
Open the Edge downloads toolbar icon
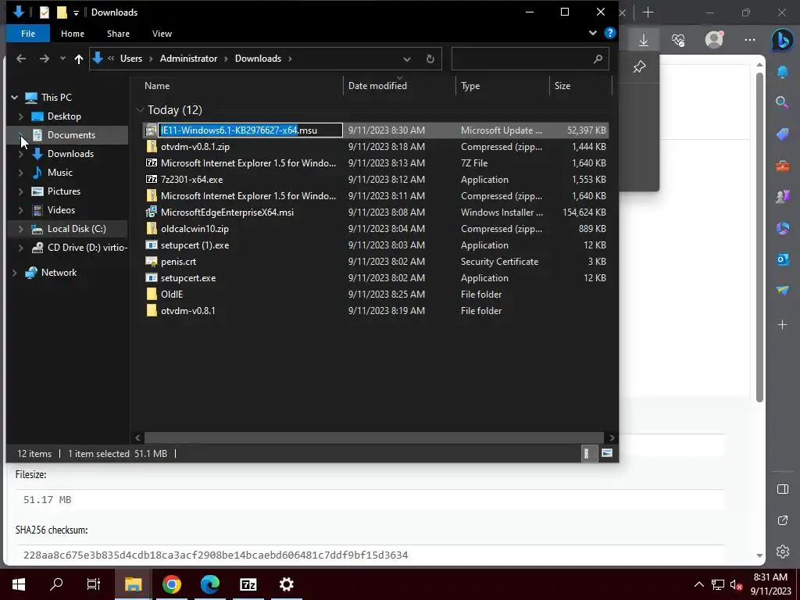tap(644, 40)
